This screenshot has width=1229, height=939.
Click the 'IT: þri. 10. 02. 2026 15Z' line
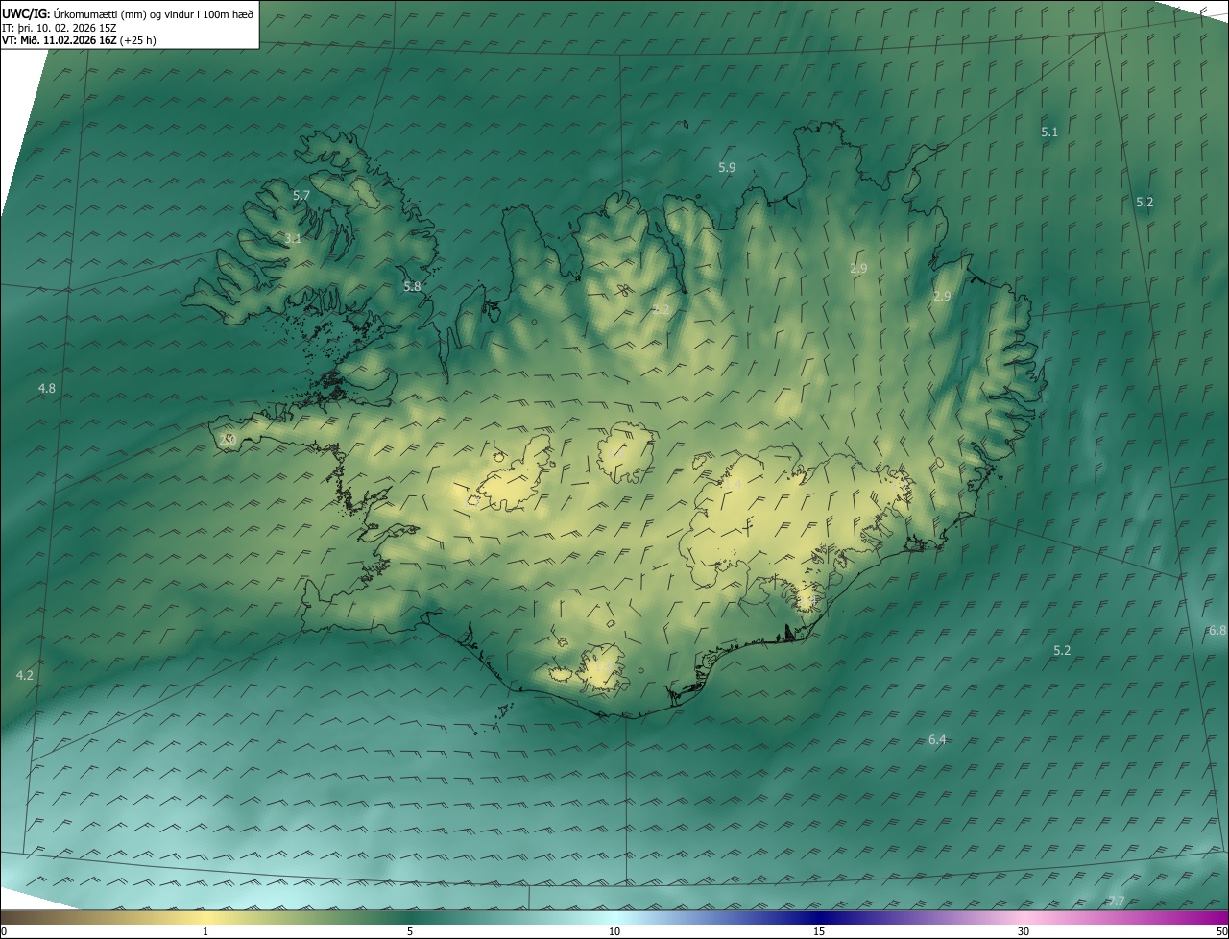[x=60, y=27]
